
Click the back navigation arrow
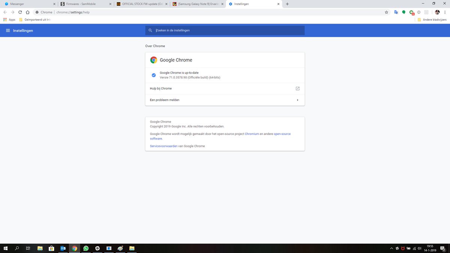[5, 12]
